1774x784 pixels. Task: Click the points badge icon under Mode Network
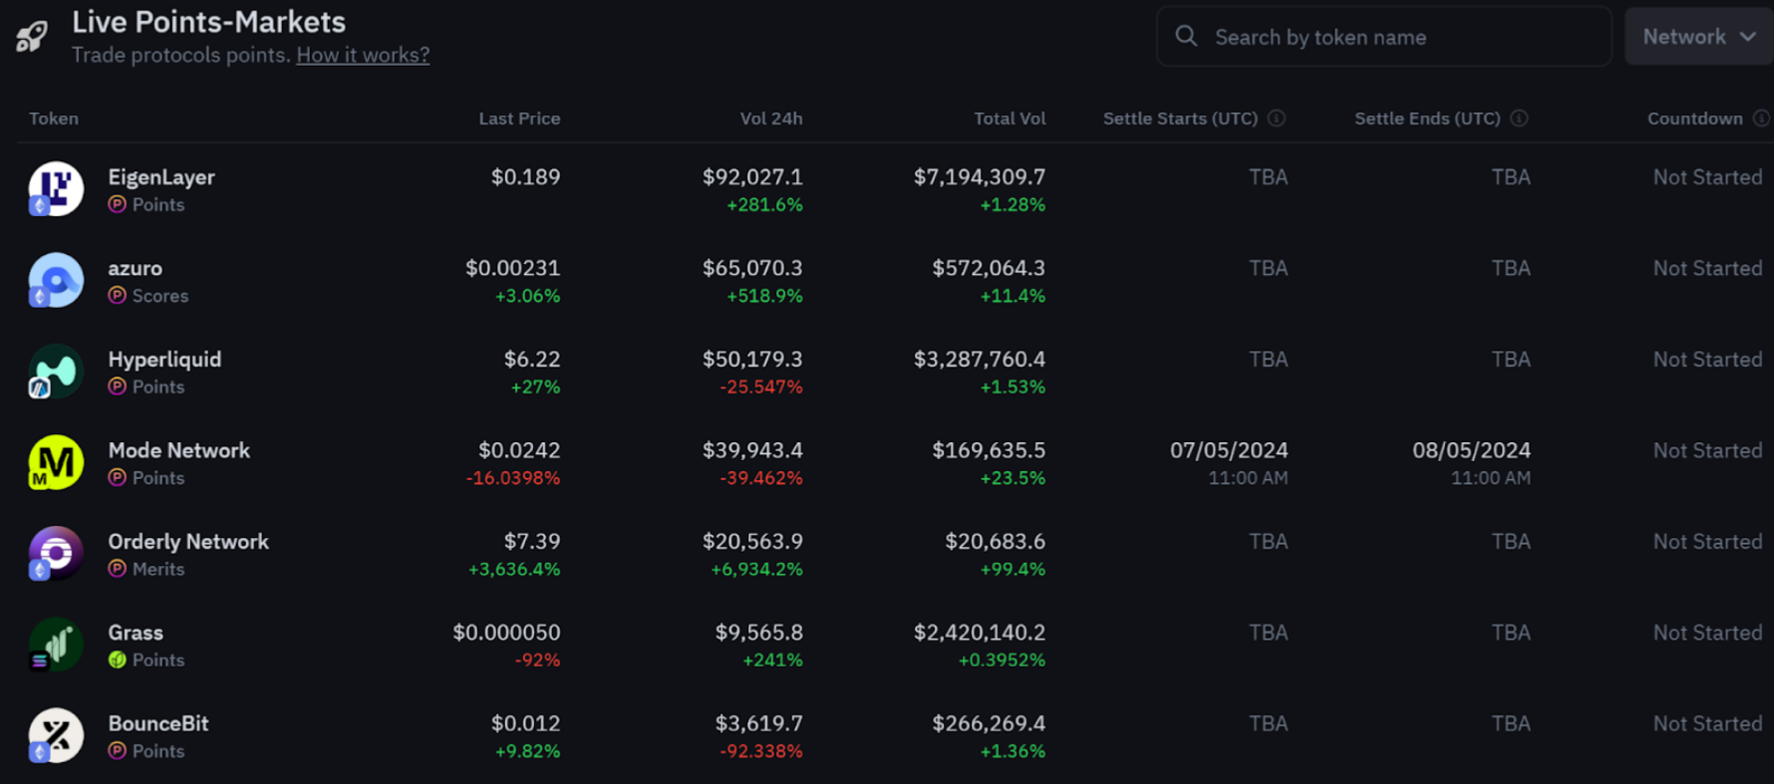pyautogui.click(x=117, y=478)
